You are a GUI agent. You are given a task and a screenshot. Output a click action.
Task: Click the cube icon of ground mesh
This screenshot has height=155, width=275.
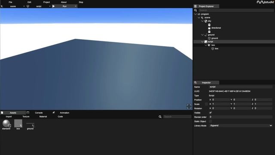point(209,38)
